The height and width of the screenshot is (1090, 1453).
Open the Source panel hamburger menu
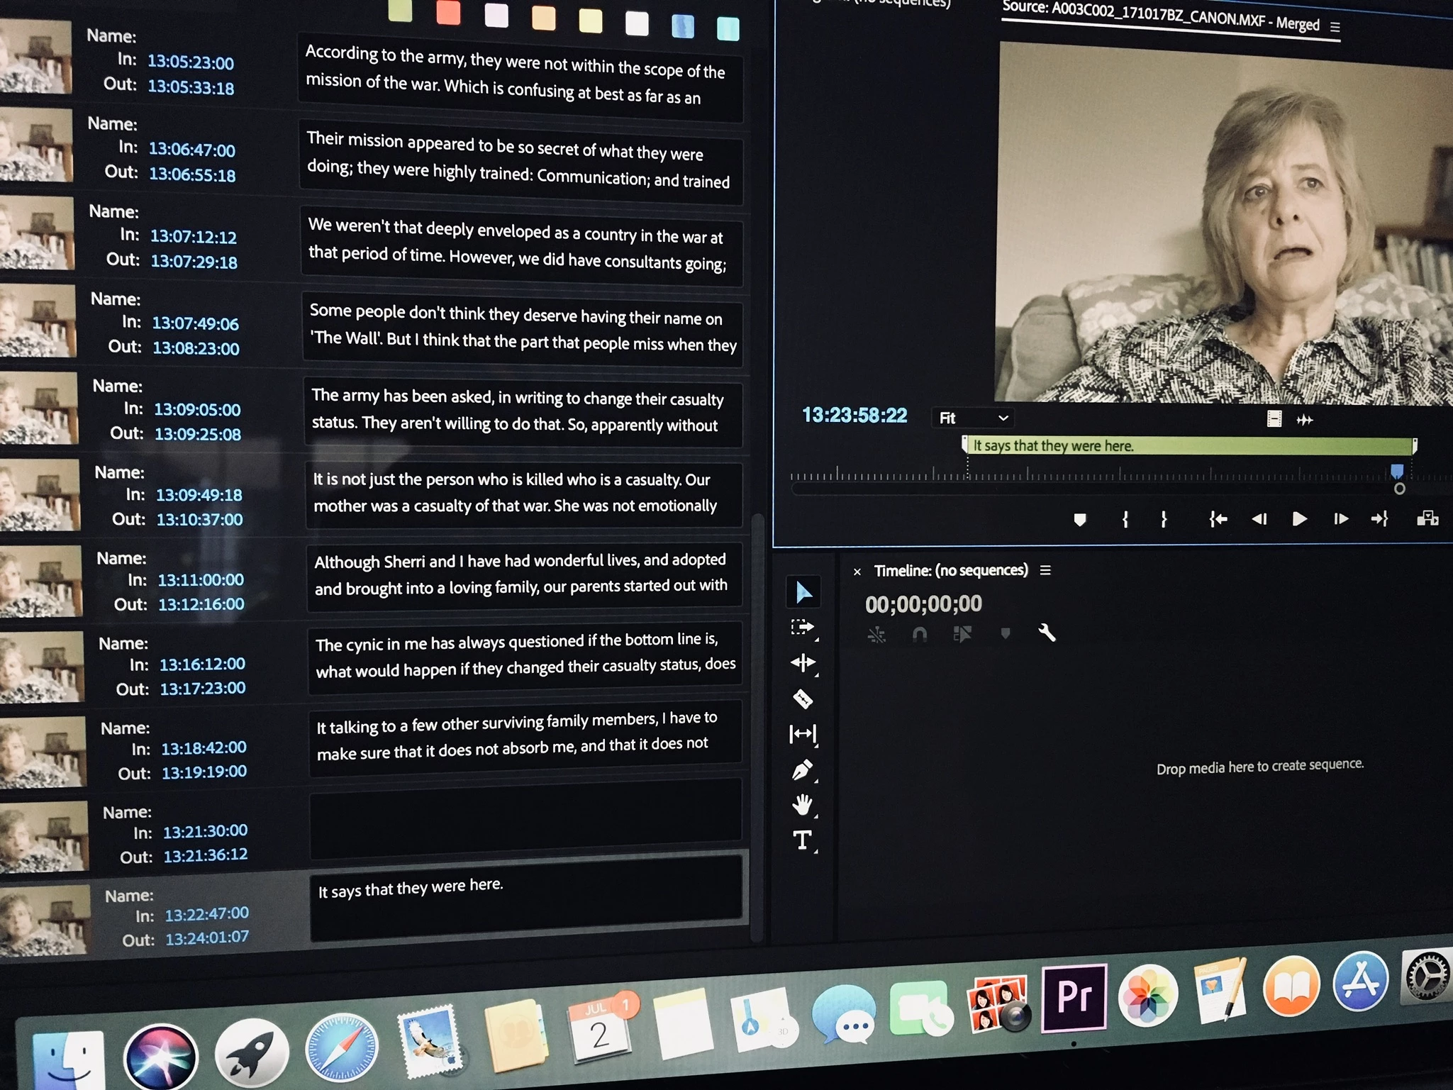[1335, 28]
